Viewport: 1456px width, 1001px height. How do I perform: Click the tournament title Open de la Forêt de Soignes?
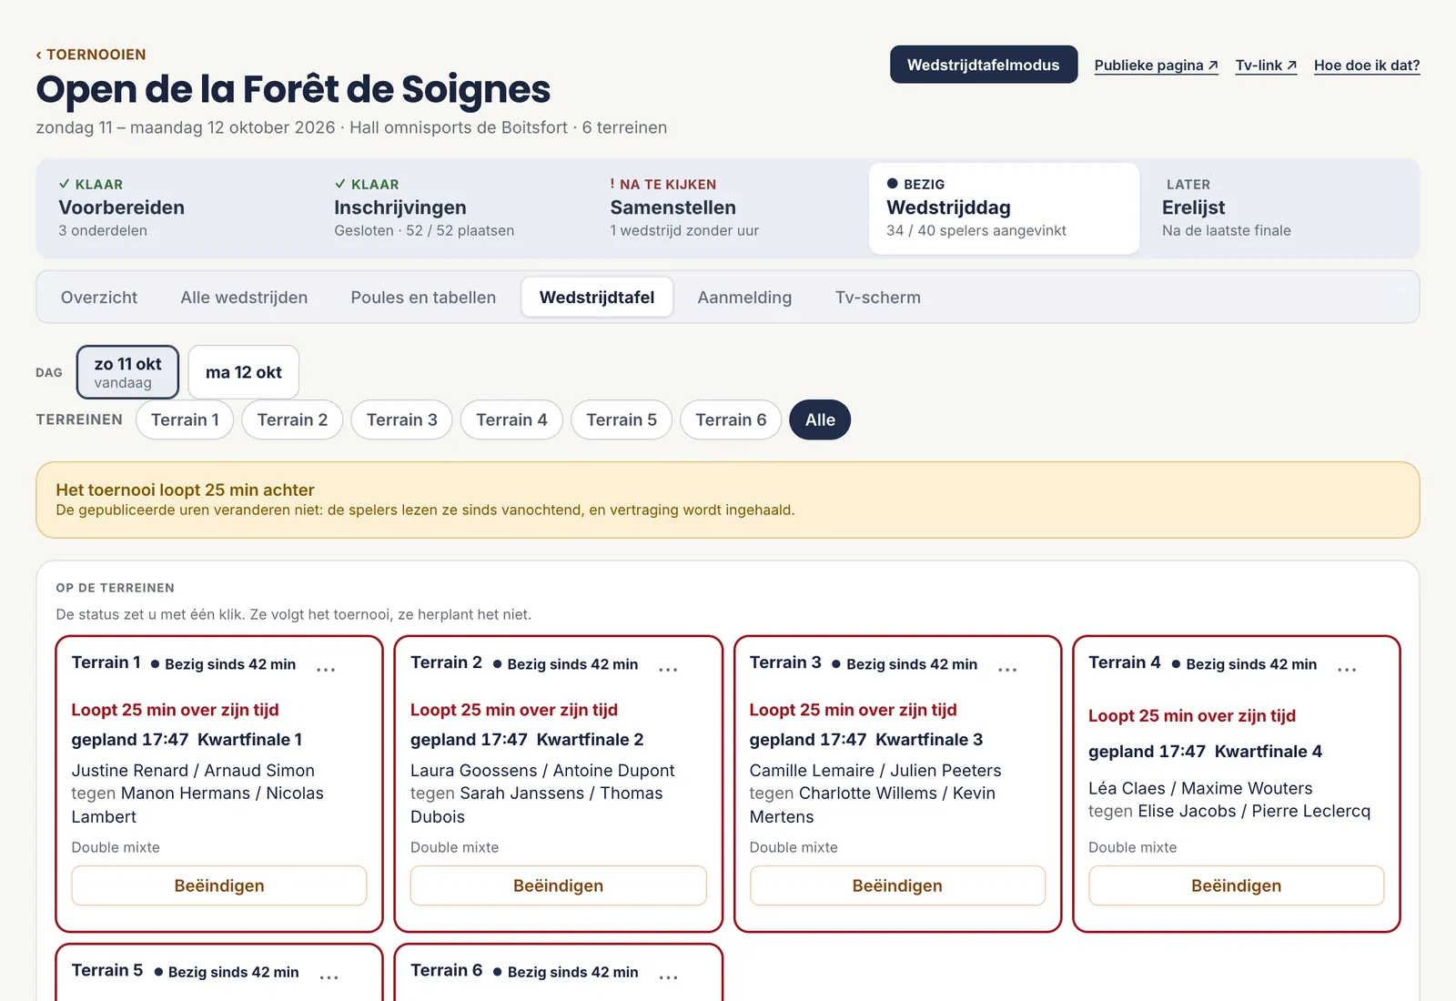293,89
